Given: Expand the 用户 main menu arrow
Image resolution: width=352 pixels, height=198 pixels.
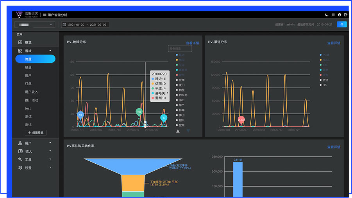Looking at the screenshot, I should tap(50, 143).
